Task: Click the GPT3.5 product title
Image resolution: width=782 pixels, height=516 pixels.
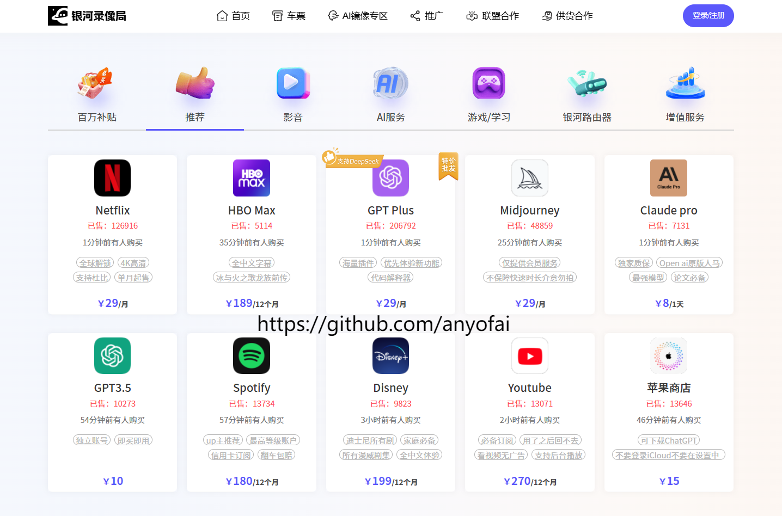Action: [113, 388]
